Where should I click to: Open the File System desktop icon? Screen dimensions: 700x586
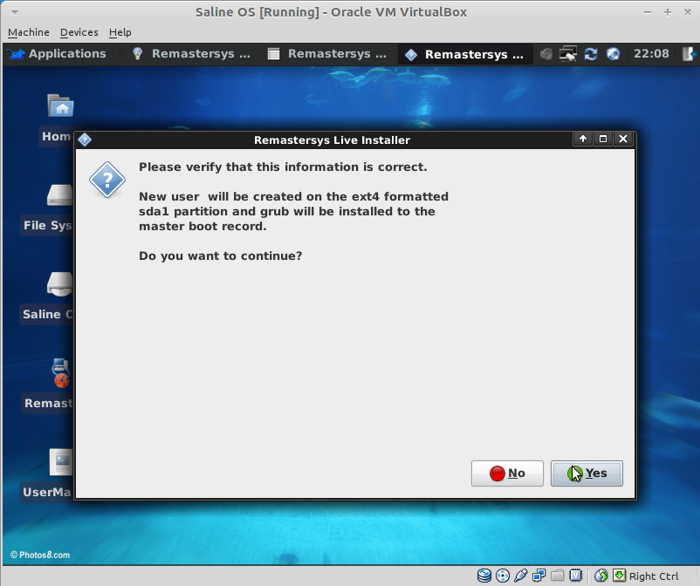(59, 195)
